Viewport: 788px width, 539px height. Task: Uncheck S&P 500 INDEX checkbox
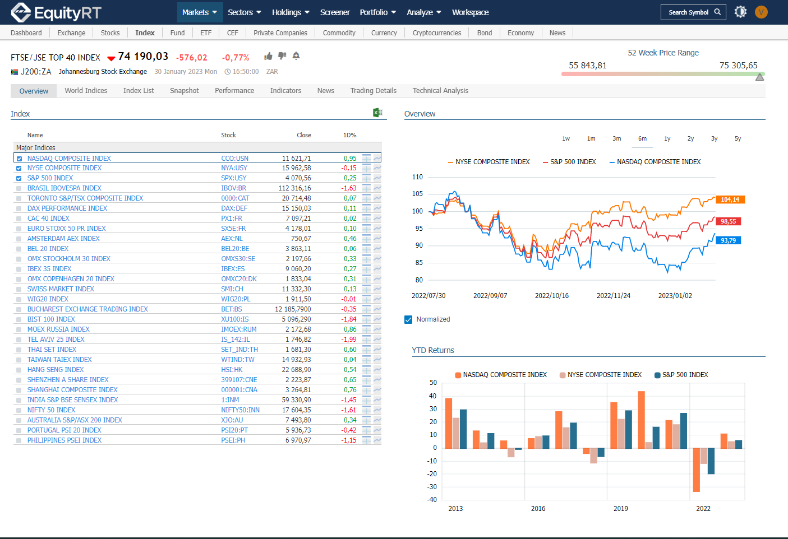tap(19, 178)
